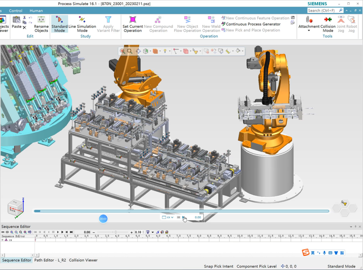Click Zoom to Fit in viewport toolbar

130,51
